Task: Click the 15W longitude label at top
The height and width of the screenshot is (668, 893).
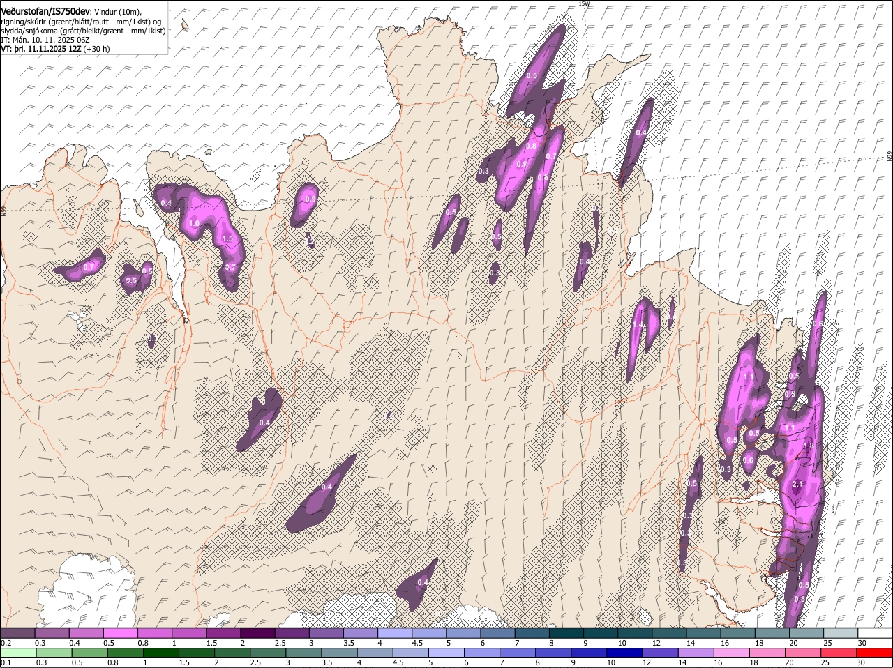Action: click(584, 3)
